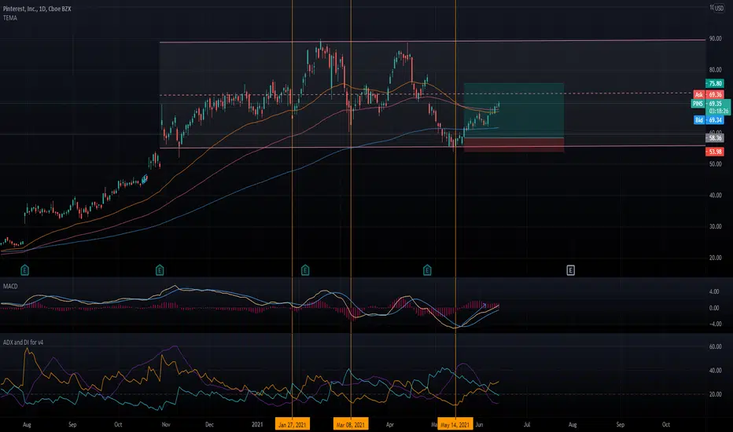Select the May 14, 2021 date label
Viewport: 733px width, 432px height.
pos(455,424)
